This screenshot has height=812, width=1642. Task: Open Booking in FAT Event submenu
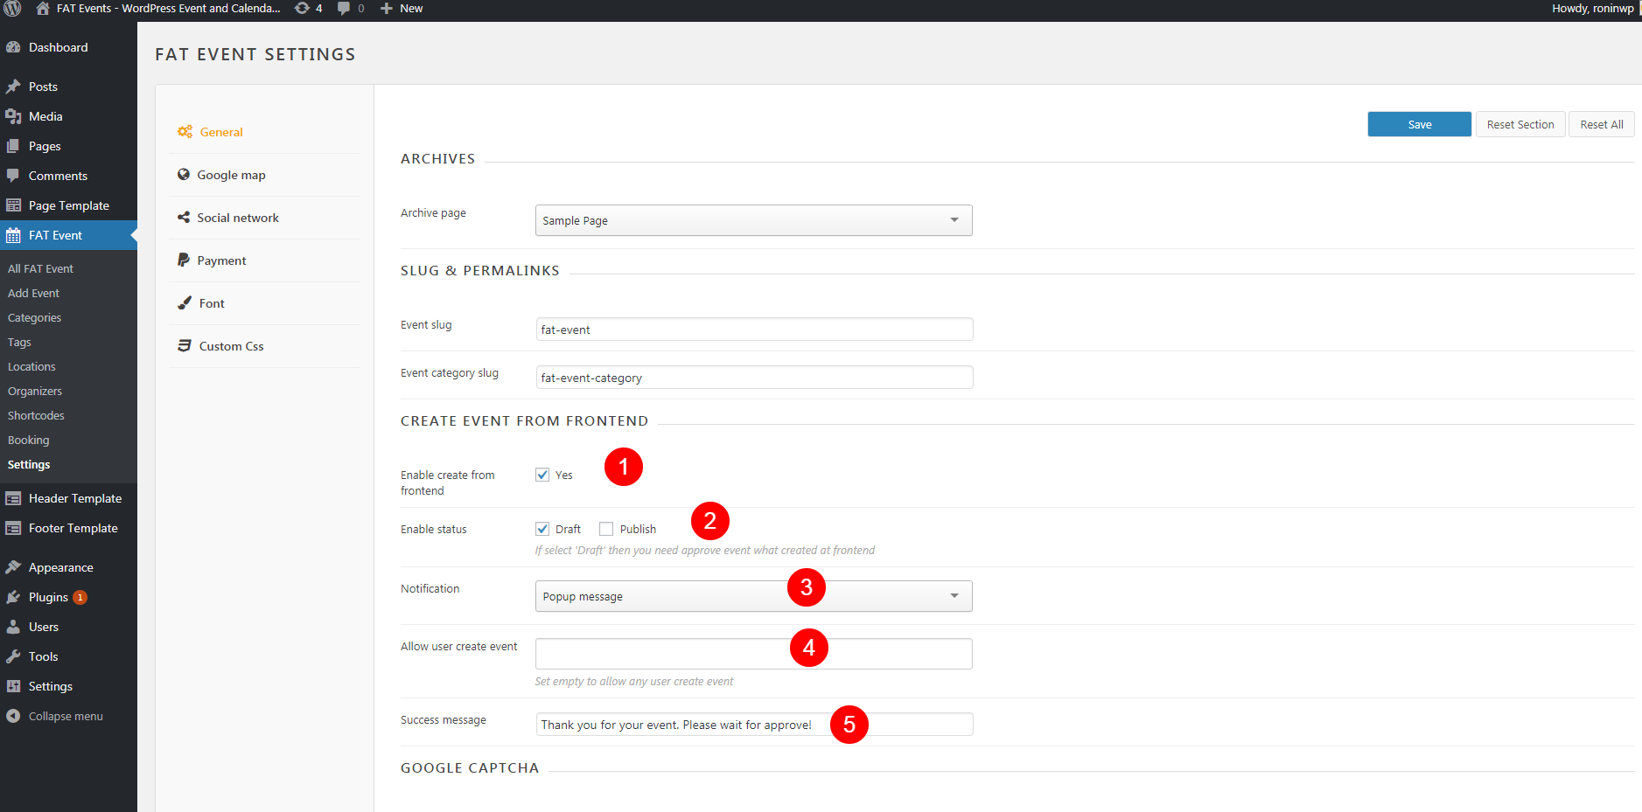[29, 440]
